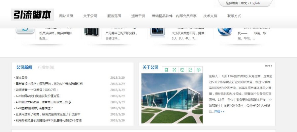The width and height of the screenshot is (297, 132).
Task: Open news article 脚本名录
Action: click(x=21, y=78)
